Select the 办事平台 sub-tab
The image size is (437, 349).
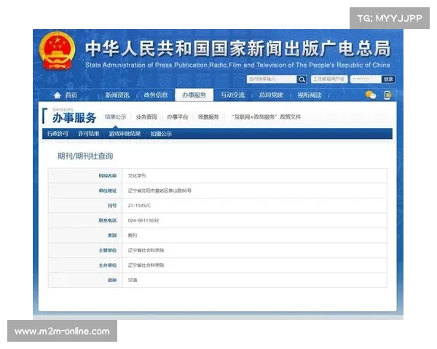tap(178, 117)
